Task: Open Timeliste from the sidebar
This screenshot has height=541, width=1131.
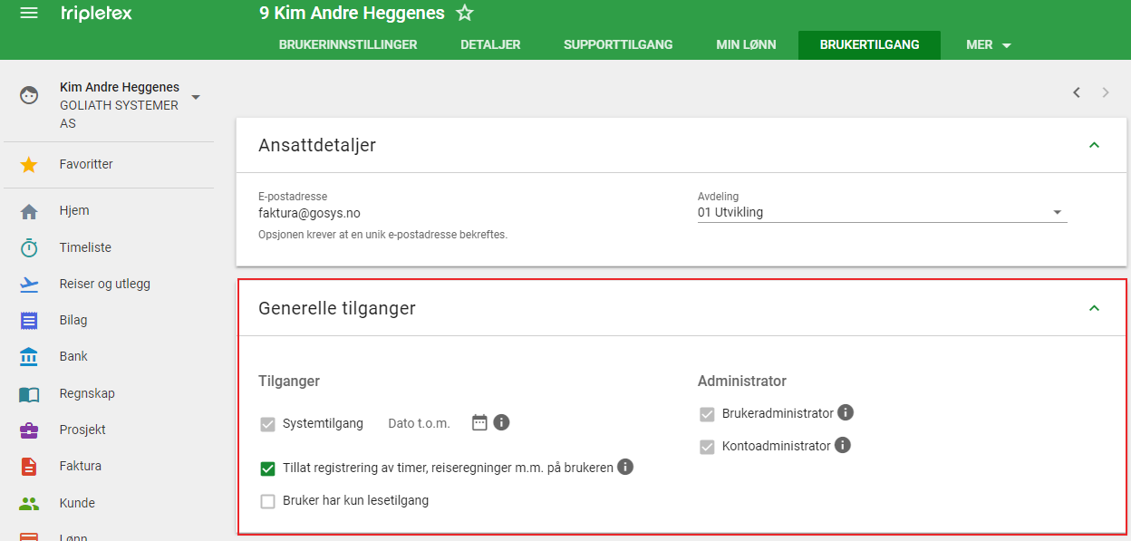Action: pos(85,247)
